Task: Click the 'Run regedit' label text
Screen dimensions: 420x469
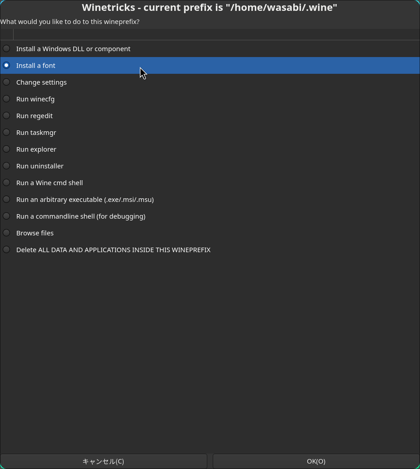Action: pos(34,116)
